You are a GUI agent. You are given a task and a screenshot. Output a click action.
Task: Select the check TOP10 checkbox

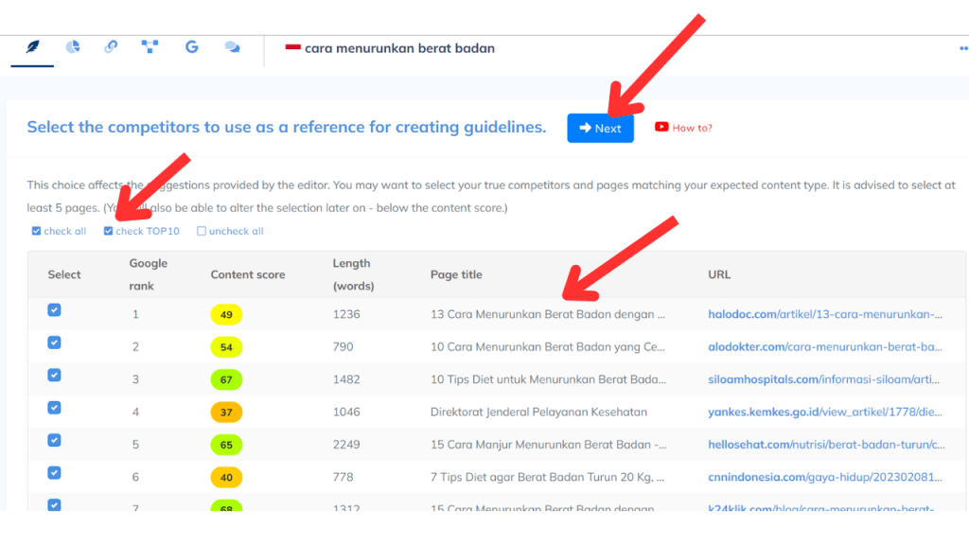pos(108,230)
